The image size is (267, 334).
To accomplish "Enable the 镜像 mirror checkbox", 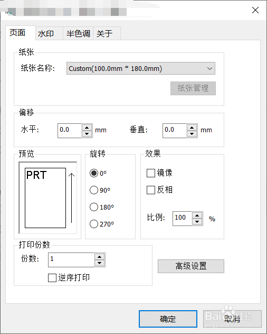I will 151,173.
